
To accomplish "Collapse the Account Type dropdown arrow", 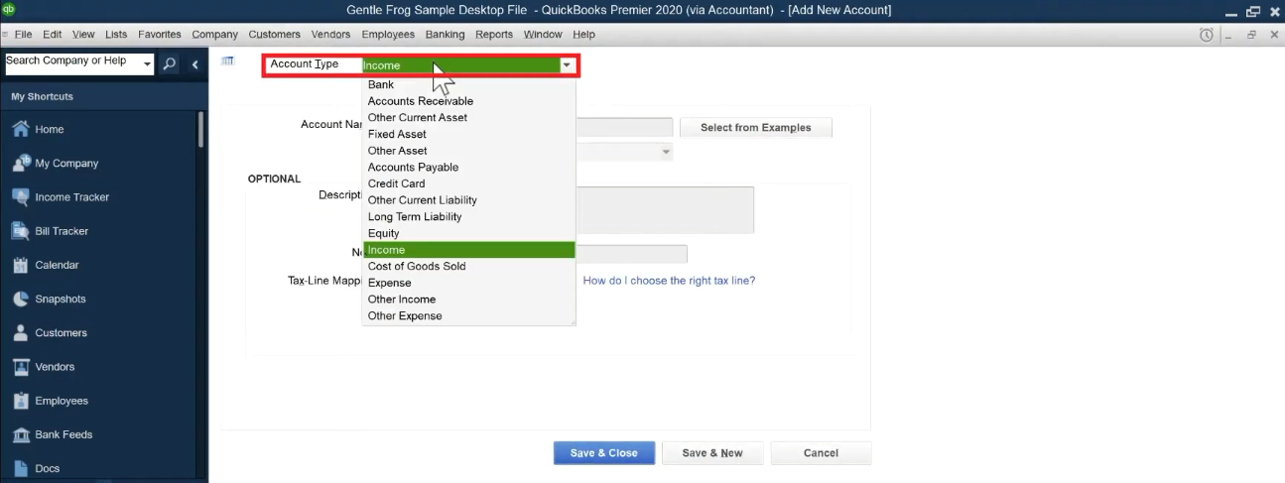I will pos(567,65).
